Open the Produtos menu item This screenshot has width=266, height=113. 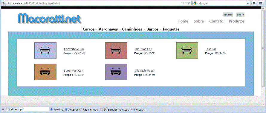click(x=237, y=21)
